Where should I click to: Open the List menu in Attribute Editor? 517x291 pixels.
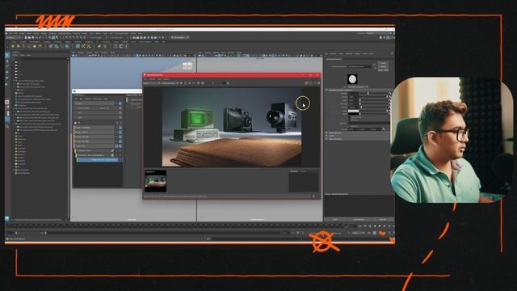click(326, 54)
